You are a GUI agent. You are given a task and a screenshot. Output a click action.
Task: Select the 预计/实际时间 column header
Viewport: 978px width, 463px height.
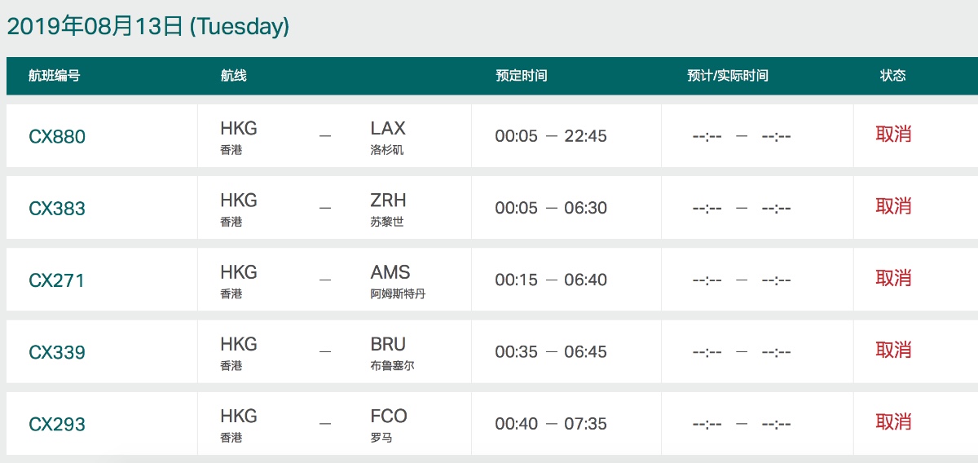[728, 76]
